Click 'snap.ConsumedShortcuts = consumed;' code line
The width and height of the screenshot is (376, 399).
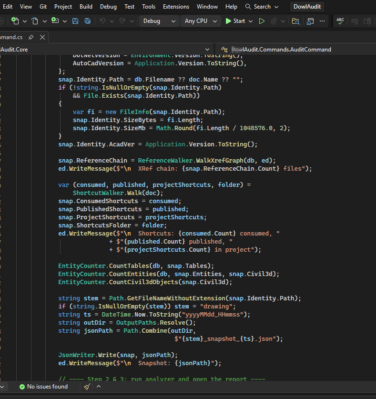[120, 201]
